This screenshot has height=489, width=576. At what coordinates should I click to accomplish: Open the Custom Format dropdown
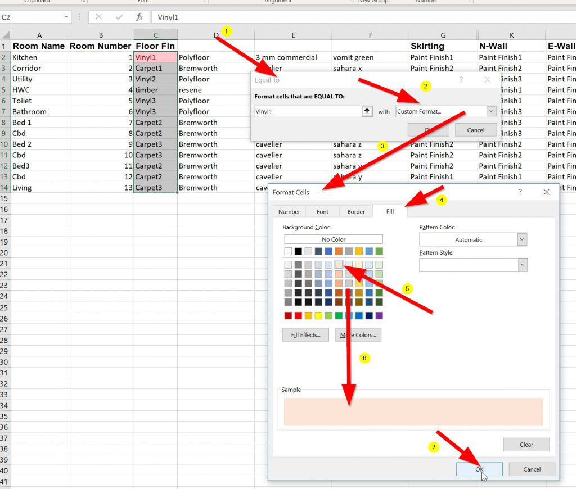point(491,111)
